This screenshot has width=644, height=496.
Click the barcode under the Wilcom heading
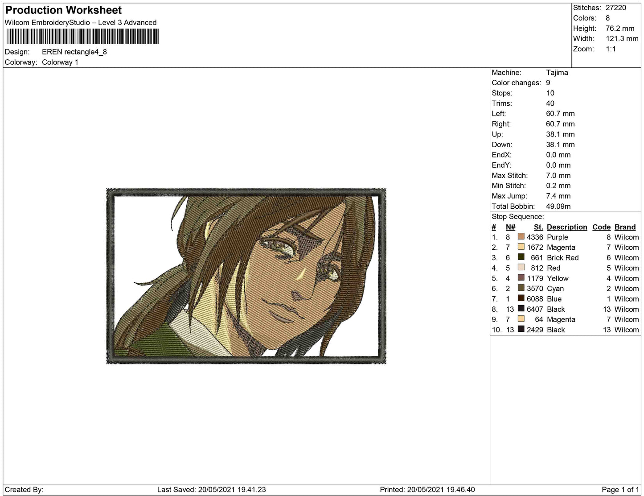[x=82, y=37]
